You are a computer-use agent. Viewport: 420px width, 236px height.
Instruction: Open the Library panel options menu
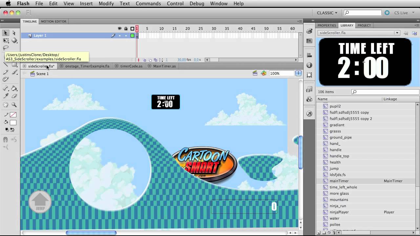(417, 25)
